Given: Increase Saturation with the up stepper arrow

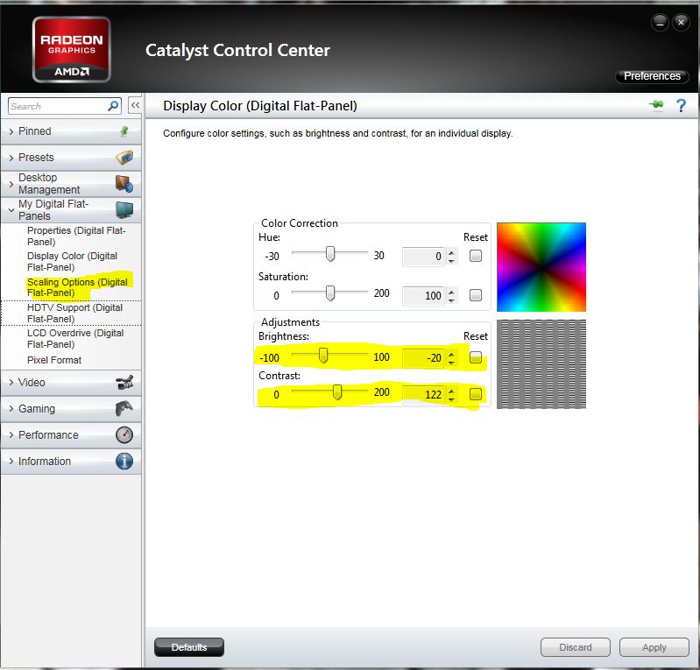Looking at the screenshot, I should (451, 292).
